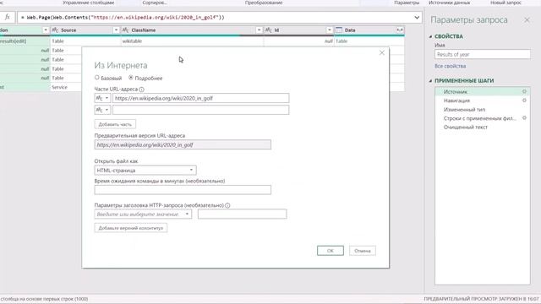Open Все свойства link
Screen dimensions: 541x304
(451, 66)
